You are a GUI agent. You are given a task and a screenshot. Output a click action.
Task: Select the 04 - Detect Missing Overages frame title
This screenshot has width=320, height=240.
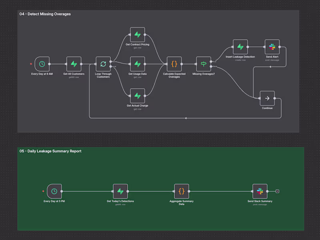pyautogui.click(x=44, y=14)
